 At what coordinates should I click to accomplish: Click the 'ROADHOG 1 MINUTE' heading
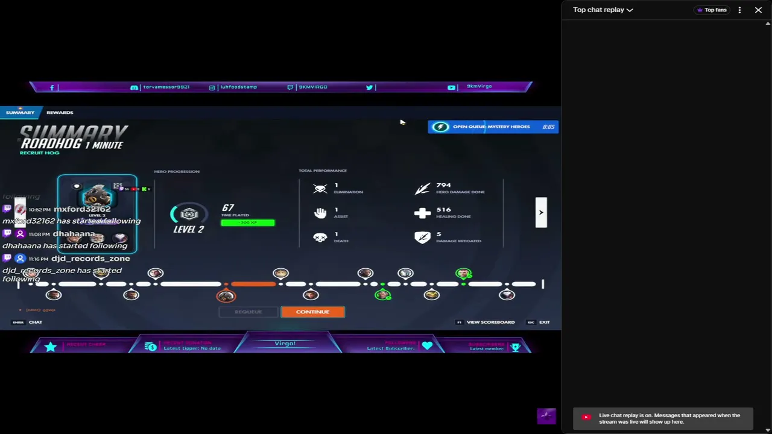tap(72, 145)
